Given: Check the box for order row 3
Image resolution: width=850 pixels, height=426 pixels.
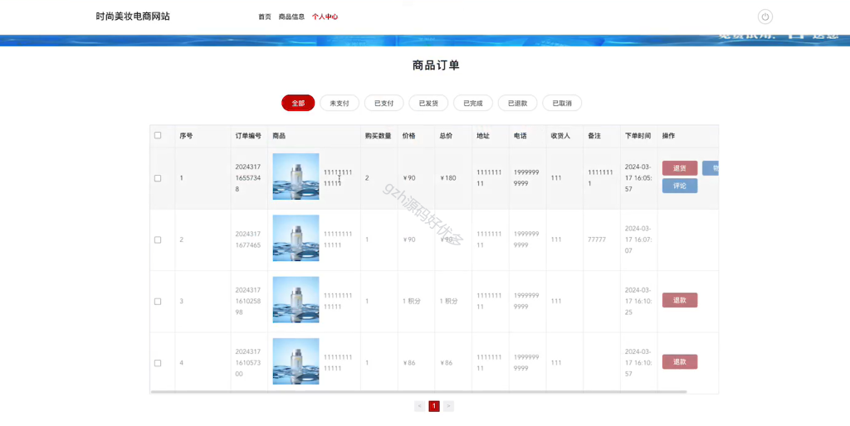Looking at the screenshot, I should (x=158, y=302).
